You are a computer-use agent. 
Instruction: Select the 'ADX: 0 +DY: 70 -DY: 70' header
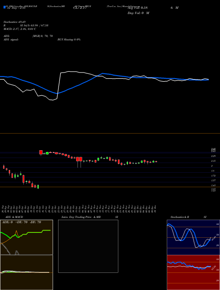(21, 222)
